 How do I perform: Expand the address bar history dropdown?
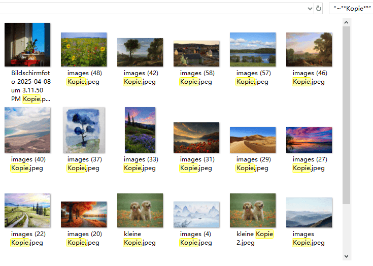309,9
